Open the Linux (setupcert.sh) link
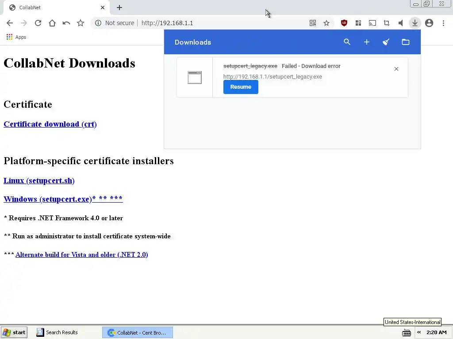The image size is (453, 339). pyautogui.click(x=39, y=181)
